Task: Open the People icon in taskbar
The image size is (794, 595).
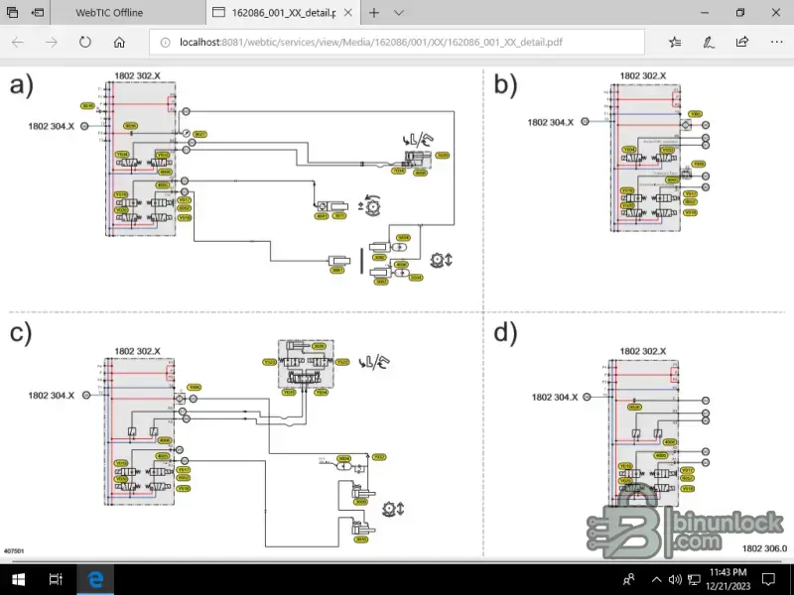Action: tap(629, 579)
